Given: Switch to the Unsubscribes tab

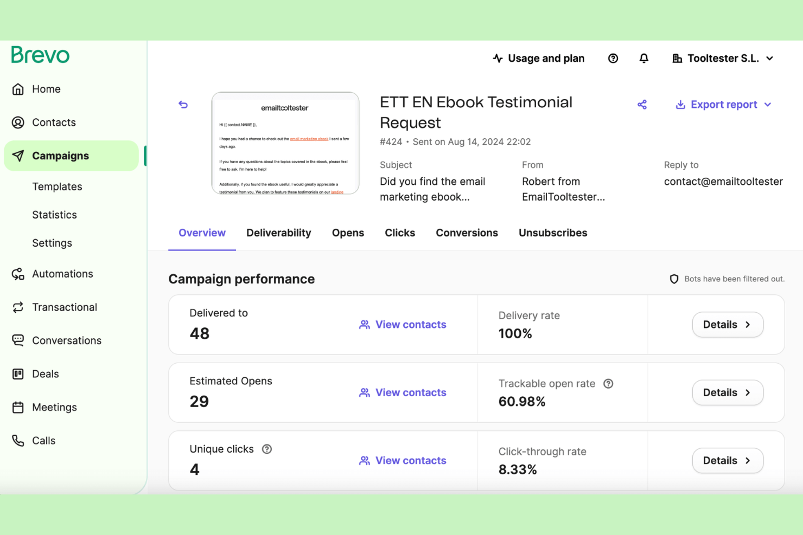Looking at the screenshot, I should (x=553, y=233).
